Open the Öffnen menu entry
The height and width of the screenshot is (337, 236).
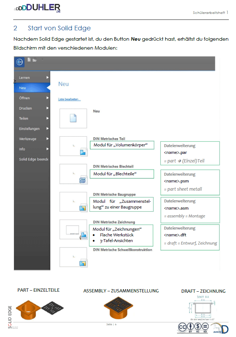point(32,98)
